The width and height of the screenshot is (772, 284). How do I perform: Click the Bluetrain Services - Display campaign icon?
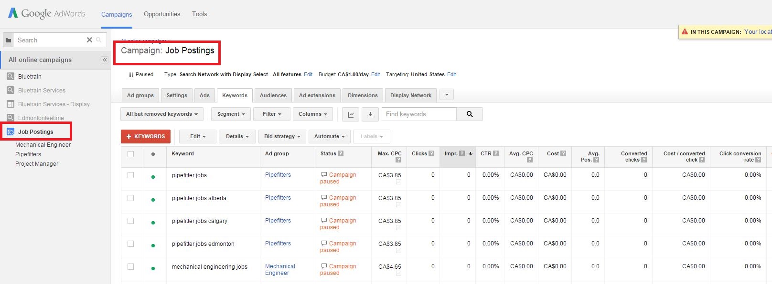(x=11, y=104)
